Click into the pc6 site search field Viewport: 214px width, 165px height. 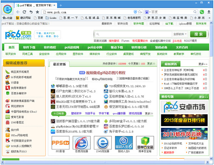click(133, 34)
